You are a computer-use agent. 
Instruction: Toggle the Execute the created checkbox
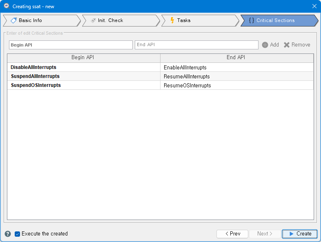click(18, 234)
